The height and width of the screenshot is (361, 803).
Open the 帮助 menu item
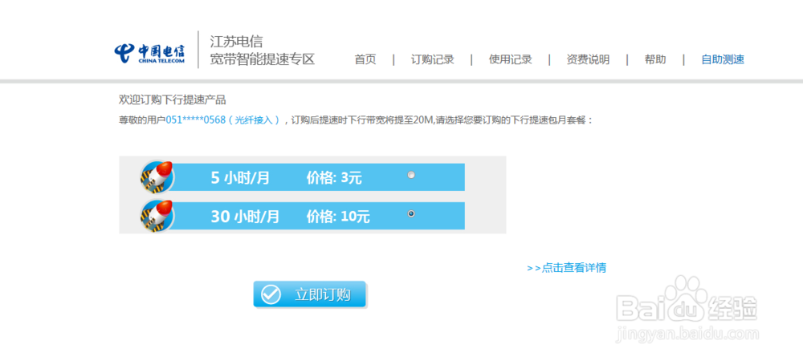655,59
